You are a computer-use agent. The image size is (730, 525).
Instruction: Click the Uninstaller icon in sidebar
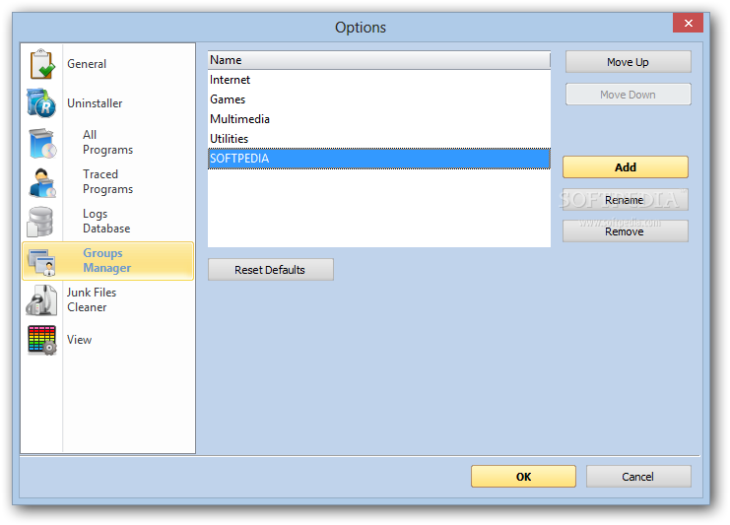click(41, 102)
